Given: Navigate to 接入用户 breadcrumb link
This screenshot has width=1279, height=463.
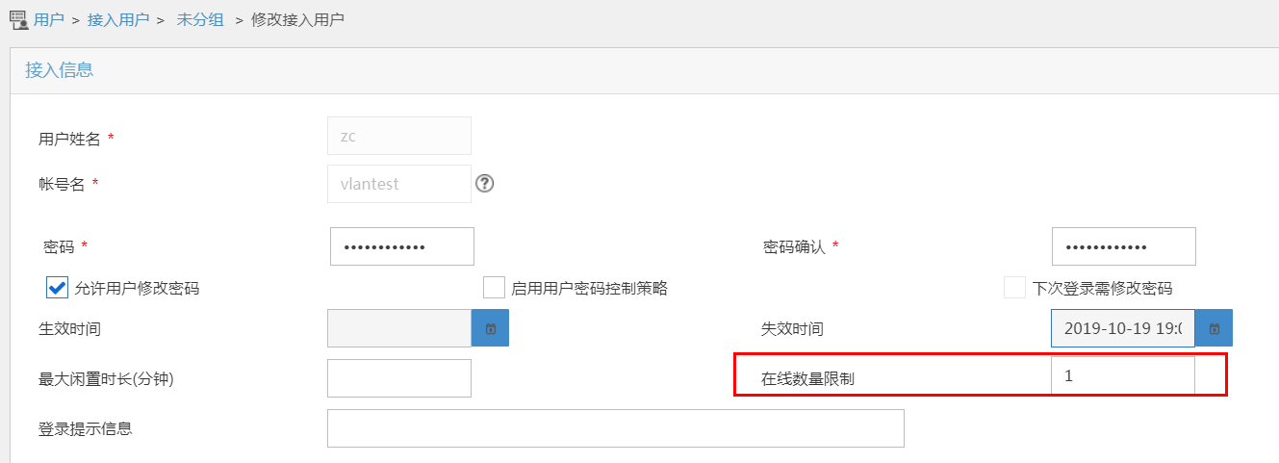Looking at the screenshot, I should coord(118,19).
